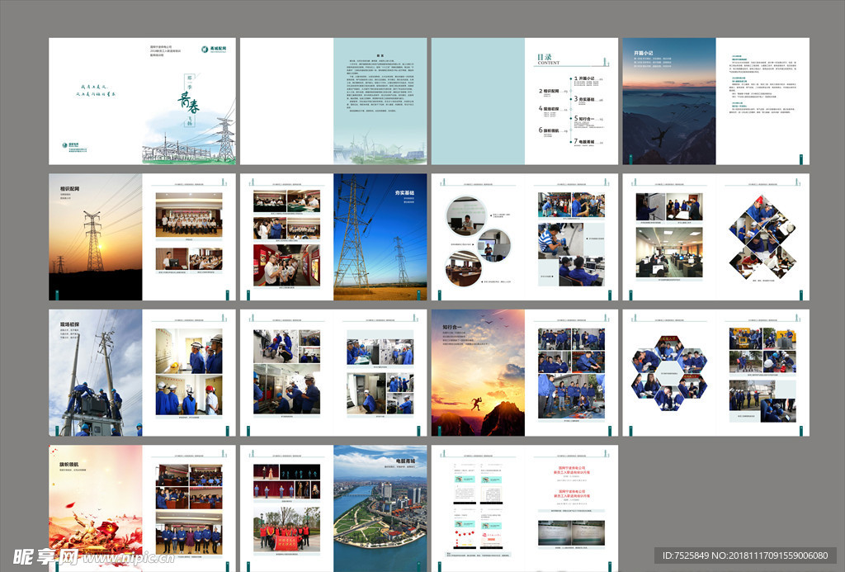This screenshot has height=572, width=845.
Task: Open the 青春 cover page title
Action: click(189, 102)
